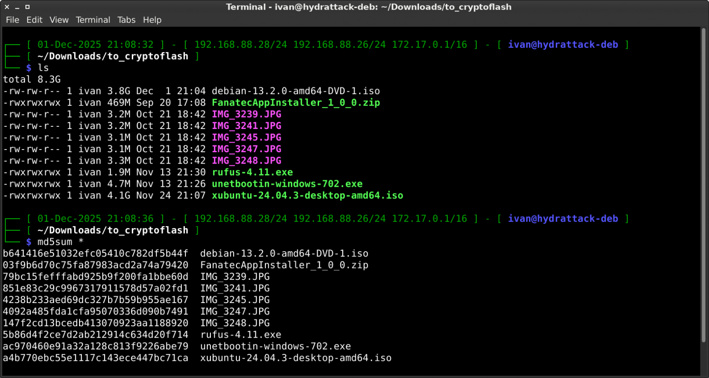Screen dimensions: 709x378
Task: Click the 4.7M file size
Action: tap(119, 184)
